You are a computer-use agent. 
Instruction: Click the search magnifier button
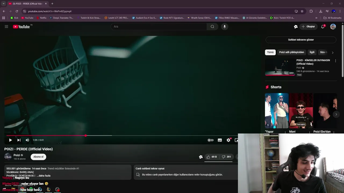212,27
